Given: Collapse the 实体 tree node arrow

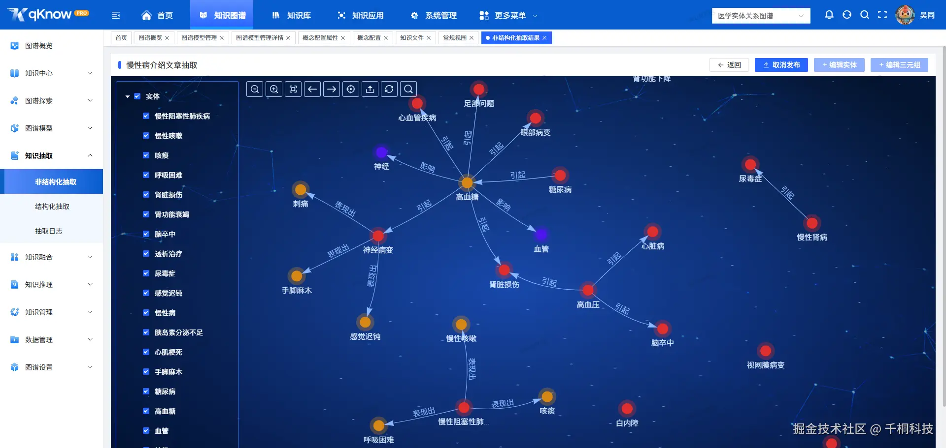Looking at the screenshot, I should 128,97.
